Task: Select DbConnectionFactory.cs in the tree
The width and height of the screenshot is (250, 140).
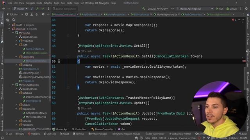Action: 38,97
